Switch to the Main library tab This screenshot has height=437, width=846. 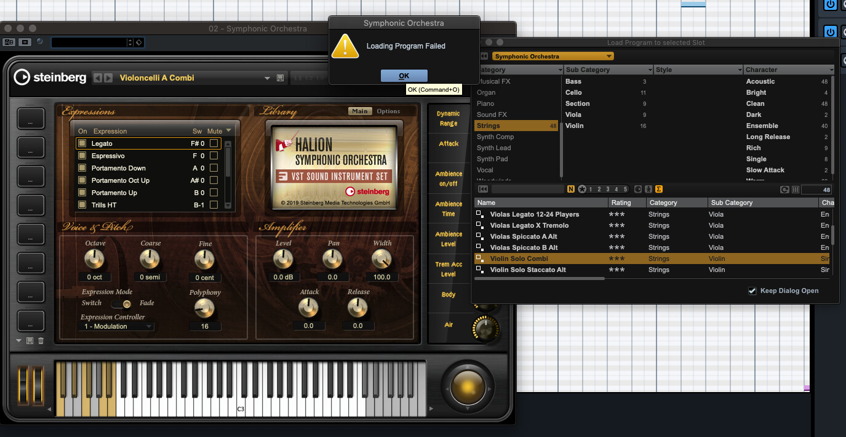click(360, 111)
